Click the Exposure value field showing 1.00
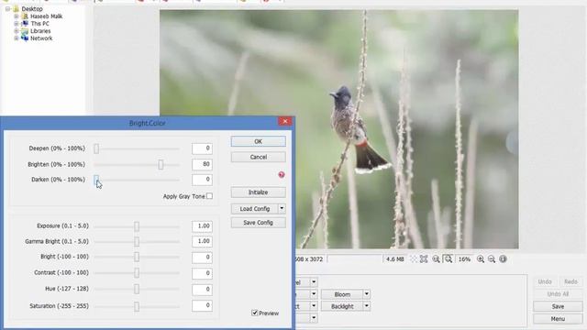This screenshot has width=587, height=330. (x=202, y=226)
